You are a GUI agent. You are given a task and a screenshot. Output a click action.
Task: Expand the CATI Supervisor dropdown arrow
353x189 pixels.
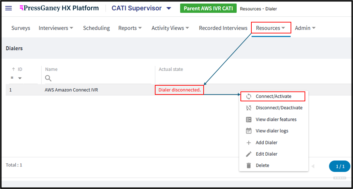[x=169, y=9]
